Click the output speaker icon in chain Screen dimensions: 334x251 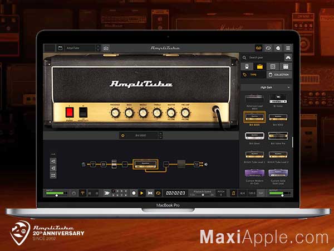click(x=206, y=165)
